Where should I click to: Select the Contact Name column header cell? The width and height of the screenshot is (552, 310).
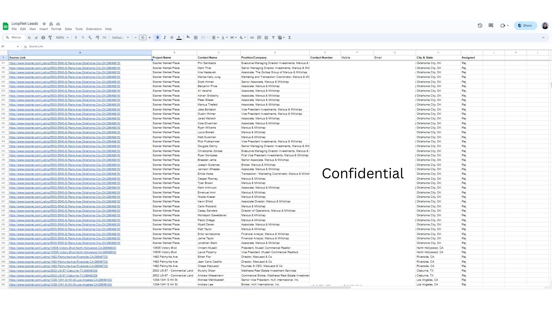pyautogui.click(x=218, y=58)
